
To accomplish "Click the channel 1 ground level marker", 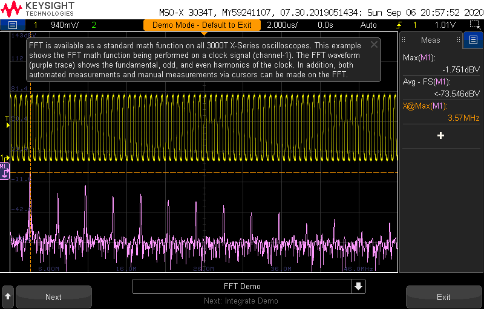I will coord(3,158).
